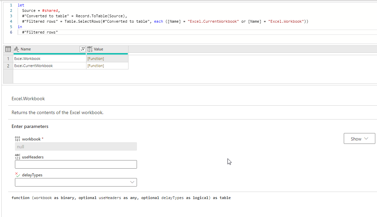This screenshot has width=377, height=217.
Task: Select the Name column header
Action: pyautogui.click(x=49, y=49)
